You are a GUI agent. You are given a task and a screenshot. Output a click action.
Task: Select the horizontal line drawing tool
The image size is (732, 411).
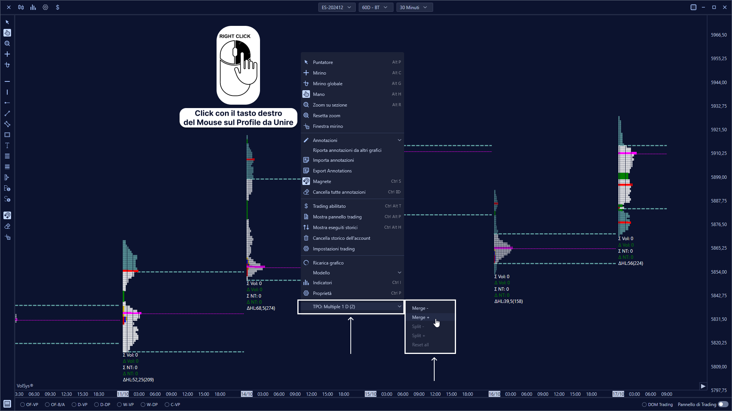coord(7,81)
